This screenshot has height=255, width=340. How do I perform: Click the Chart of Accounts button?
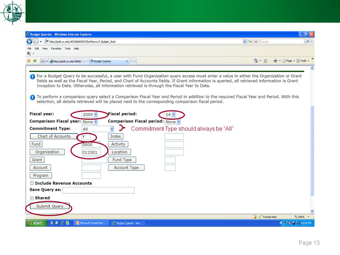(54, 136)
